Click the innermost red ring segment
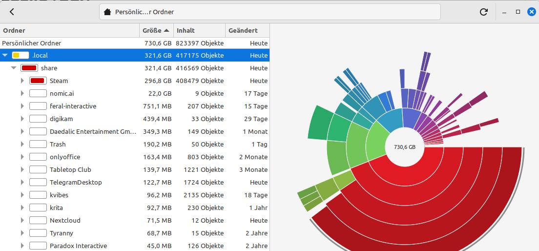 pyautogui.click(x=411, y=176)
